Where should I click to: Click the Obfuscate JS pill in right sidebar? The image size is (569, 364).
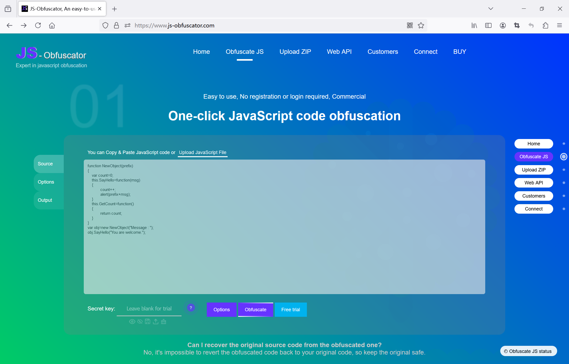point(534,157)
